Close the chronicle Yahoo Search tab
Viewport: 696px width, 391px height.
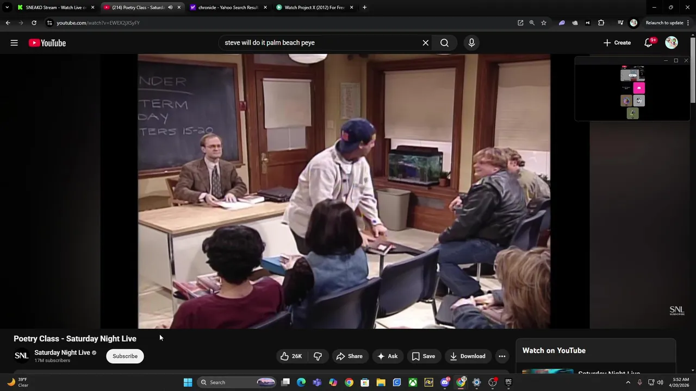click(x=265, y=8)
